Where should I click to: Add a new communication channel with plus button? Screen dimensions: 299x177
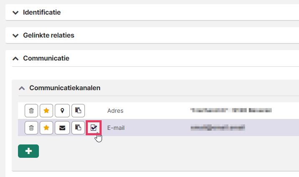[28, 151]
